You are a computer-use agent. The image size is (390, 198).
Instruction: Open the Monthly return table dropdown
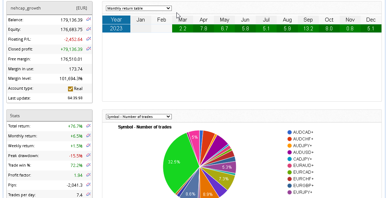tap(139, 8)
